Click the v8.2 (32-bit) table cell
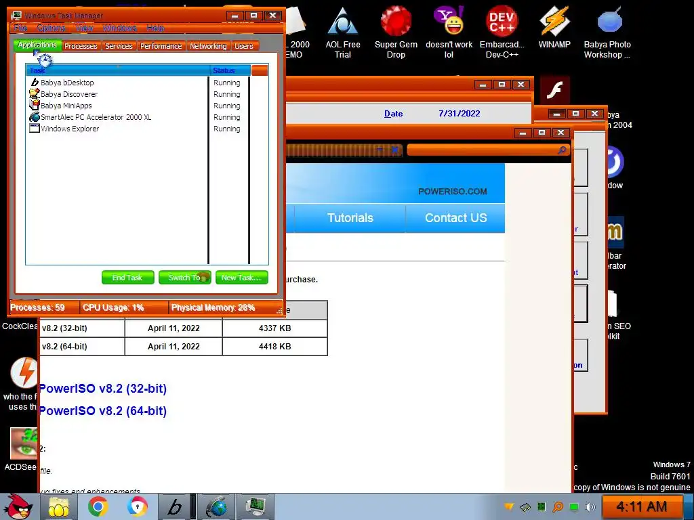Viewport: 694px width, 520px height. (x=82, y=328)
